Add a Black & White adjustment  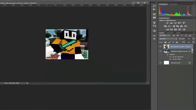pyautogui.click(x=173, y=26)
